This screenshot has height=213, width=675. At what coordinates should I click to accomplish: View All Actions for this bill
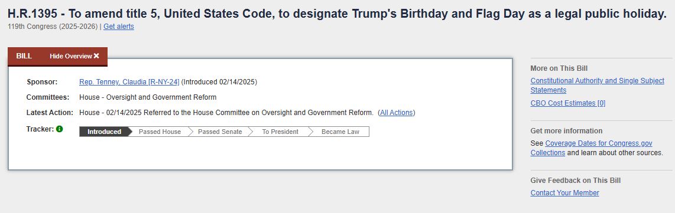coord(397,113)
